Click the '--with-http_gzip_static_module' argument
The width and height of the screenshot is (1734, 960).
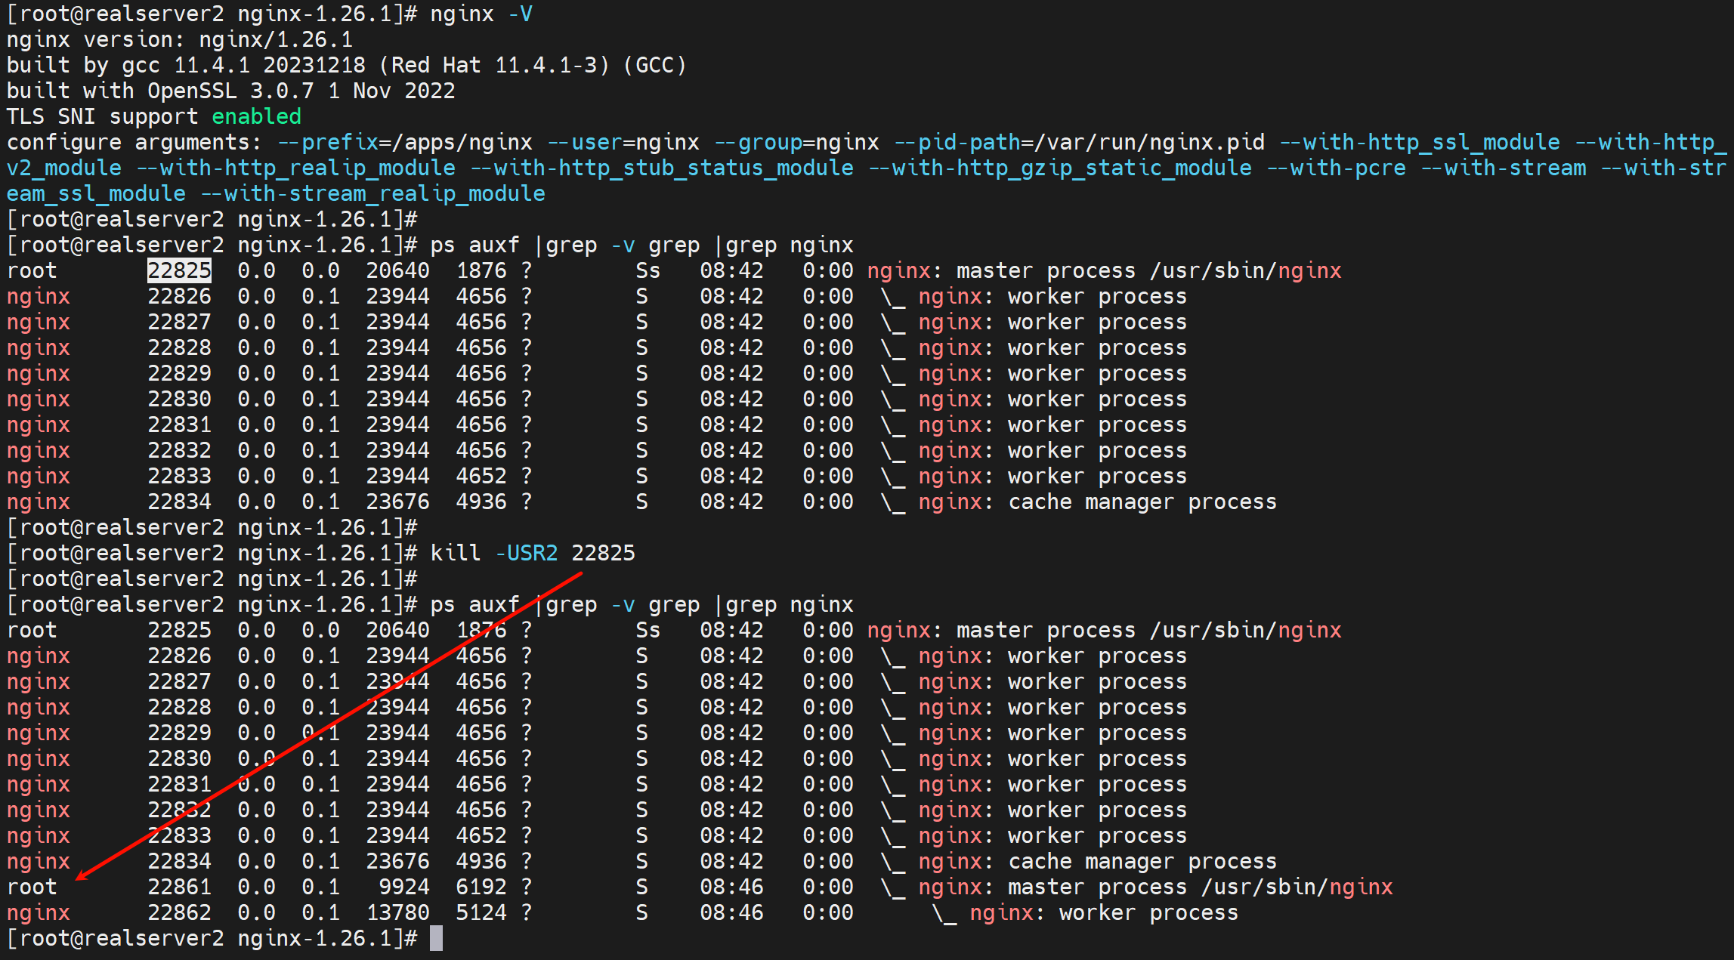pyautogui.click(x=1060, y=168)
